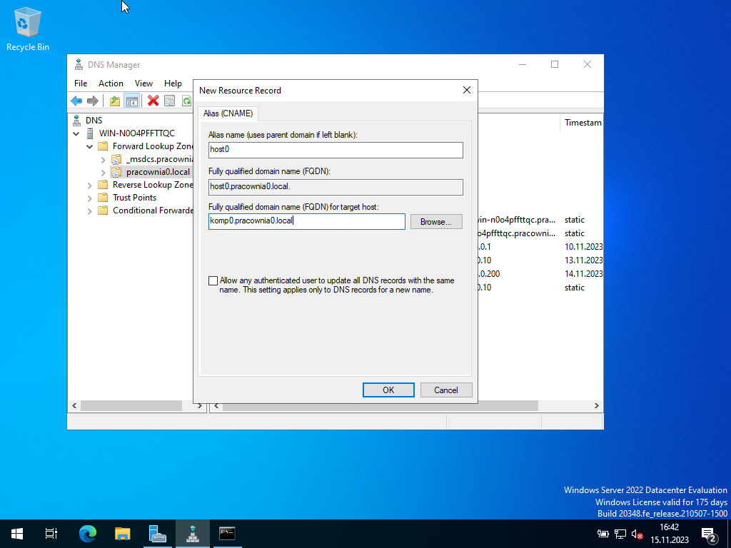Click the DNS Manager title bar icon
The width and height of the screenshot is (731, 548).
[79, 65]
